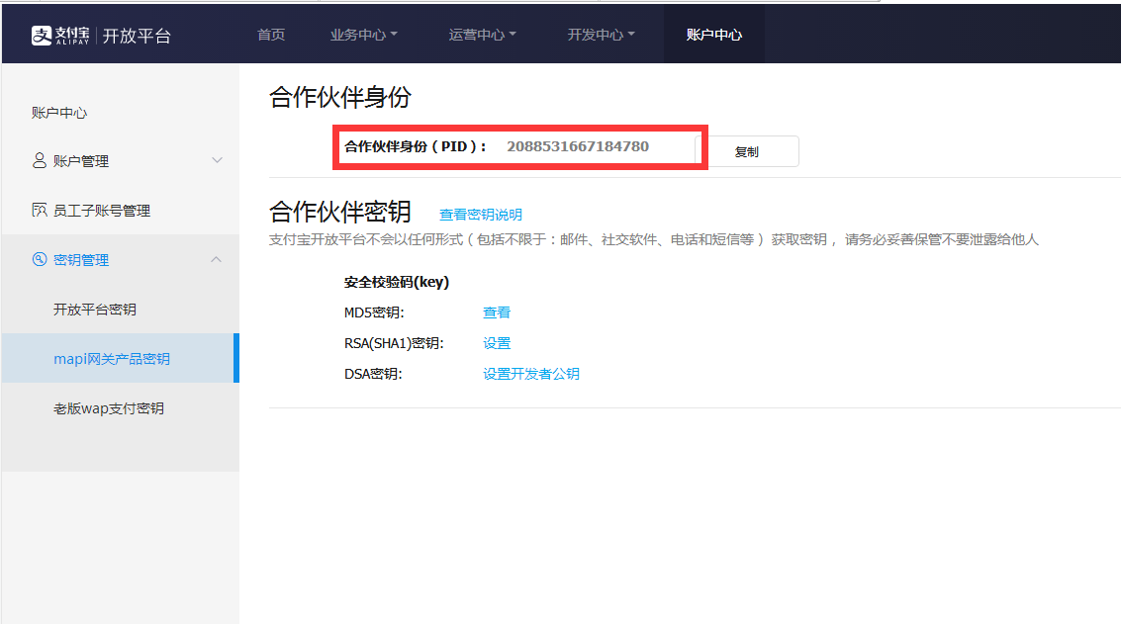Open 账户中心 in the sidebar

click(x=59, y=112)
